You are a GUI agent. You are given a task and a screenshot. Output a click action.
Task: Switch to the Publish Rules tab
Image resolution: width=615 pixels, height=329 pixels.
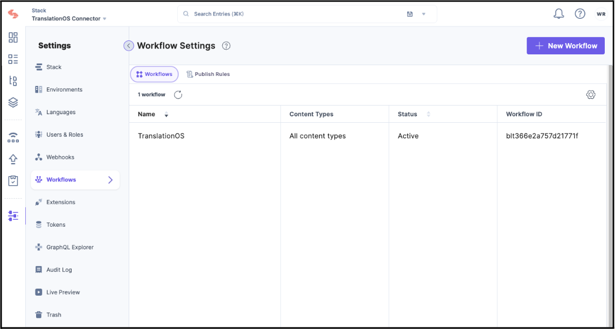pos(208,74)
